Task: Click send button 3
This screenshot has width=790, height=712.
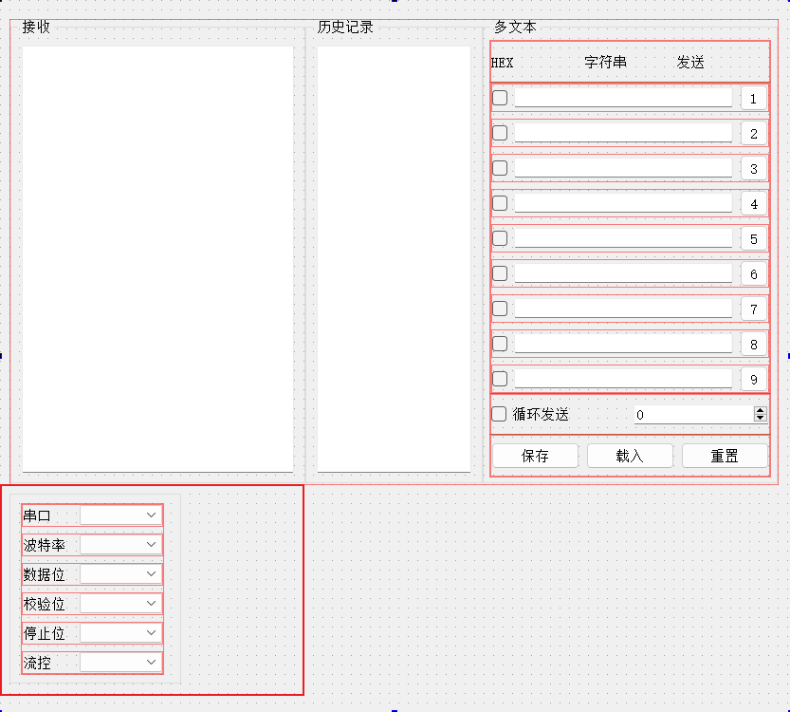Action: (754, 168)
